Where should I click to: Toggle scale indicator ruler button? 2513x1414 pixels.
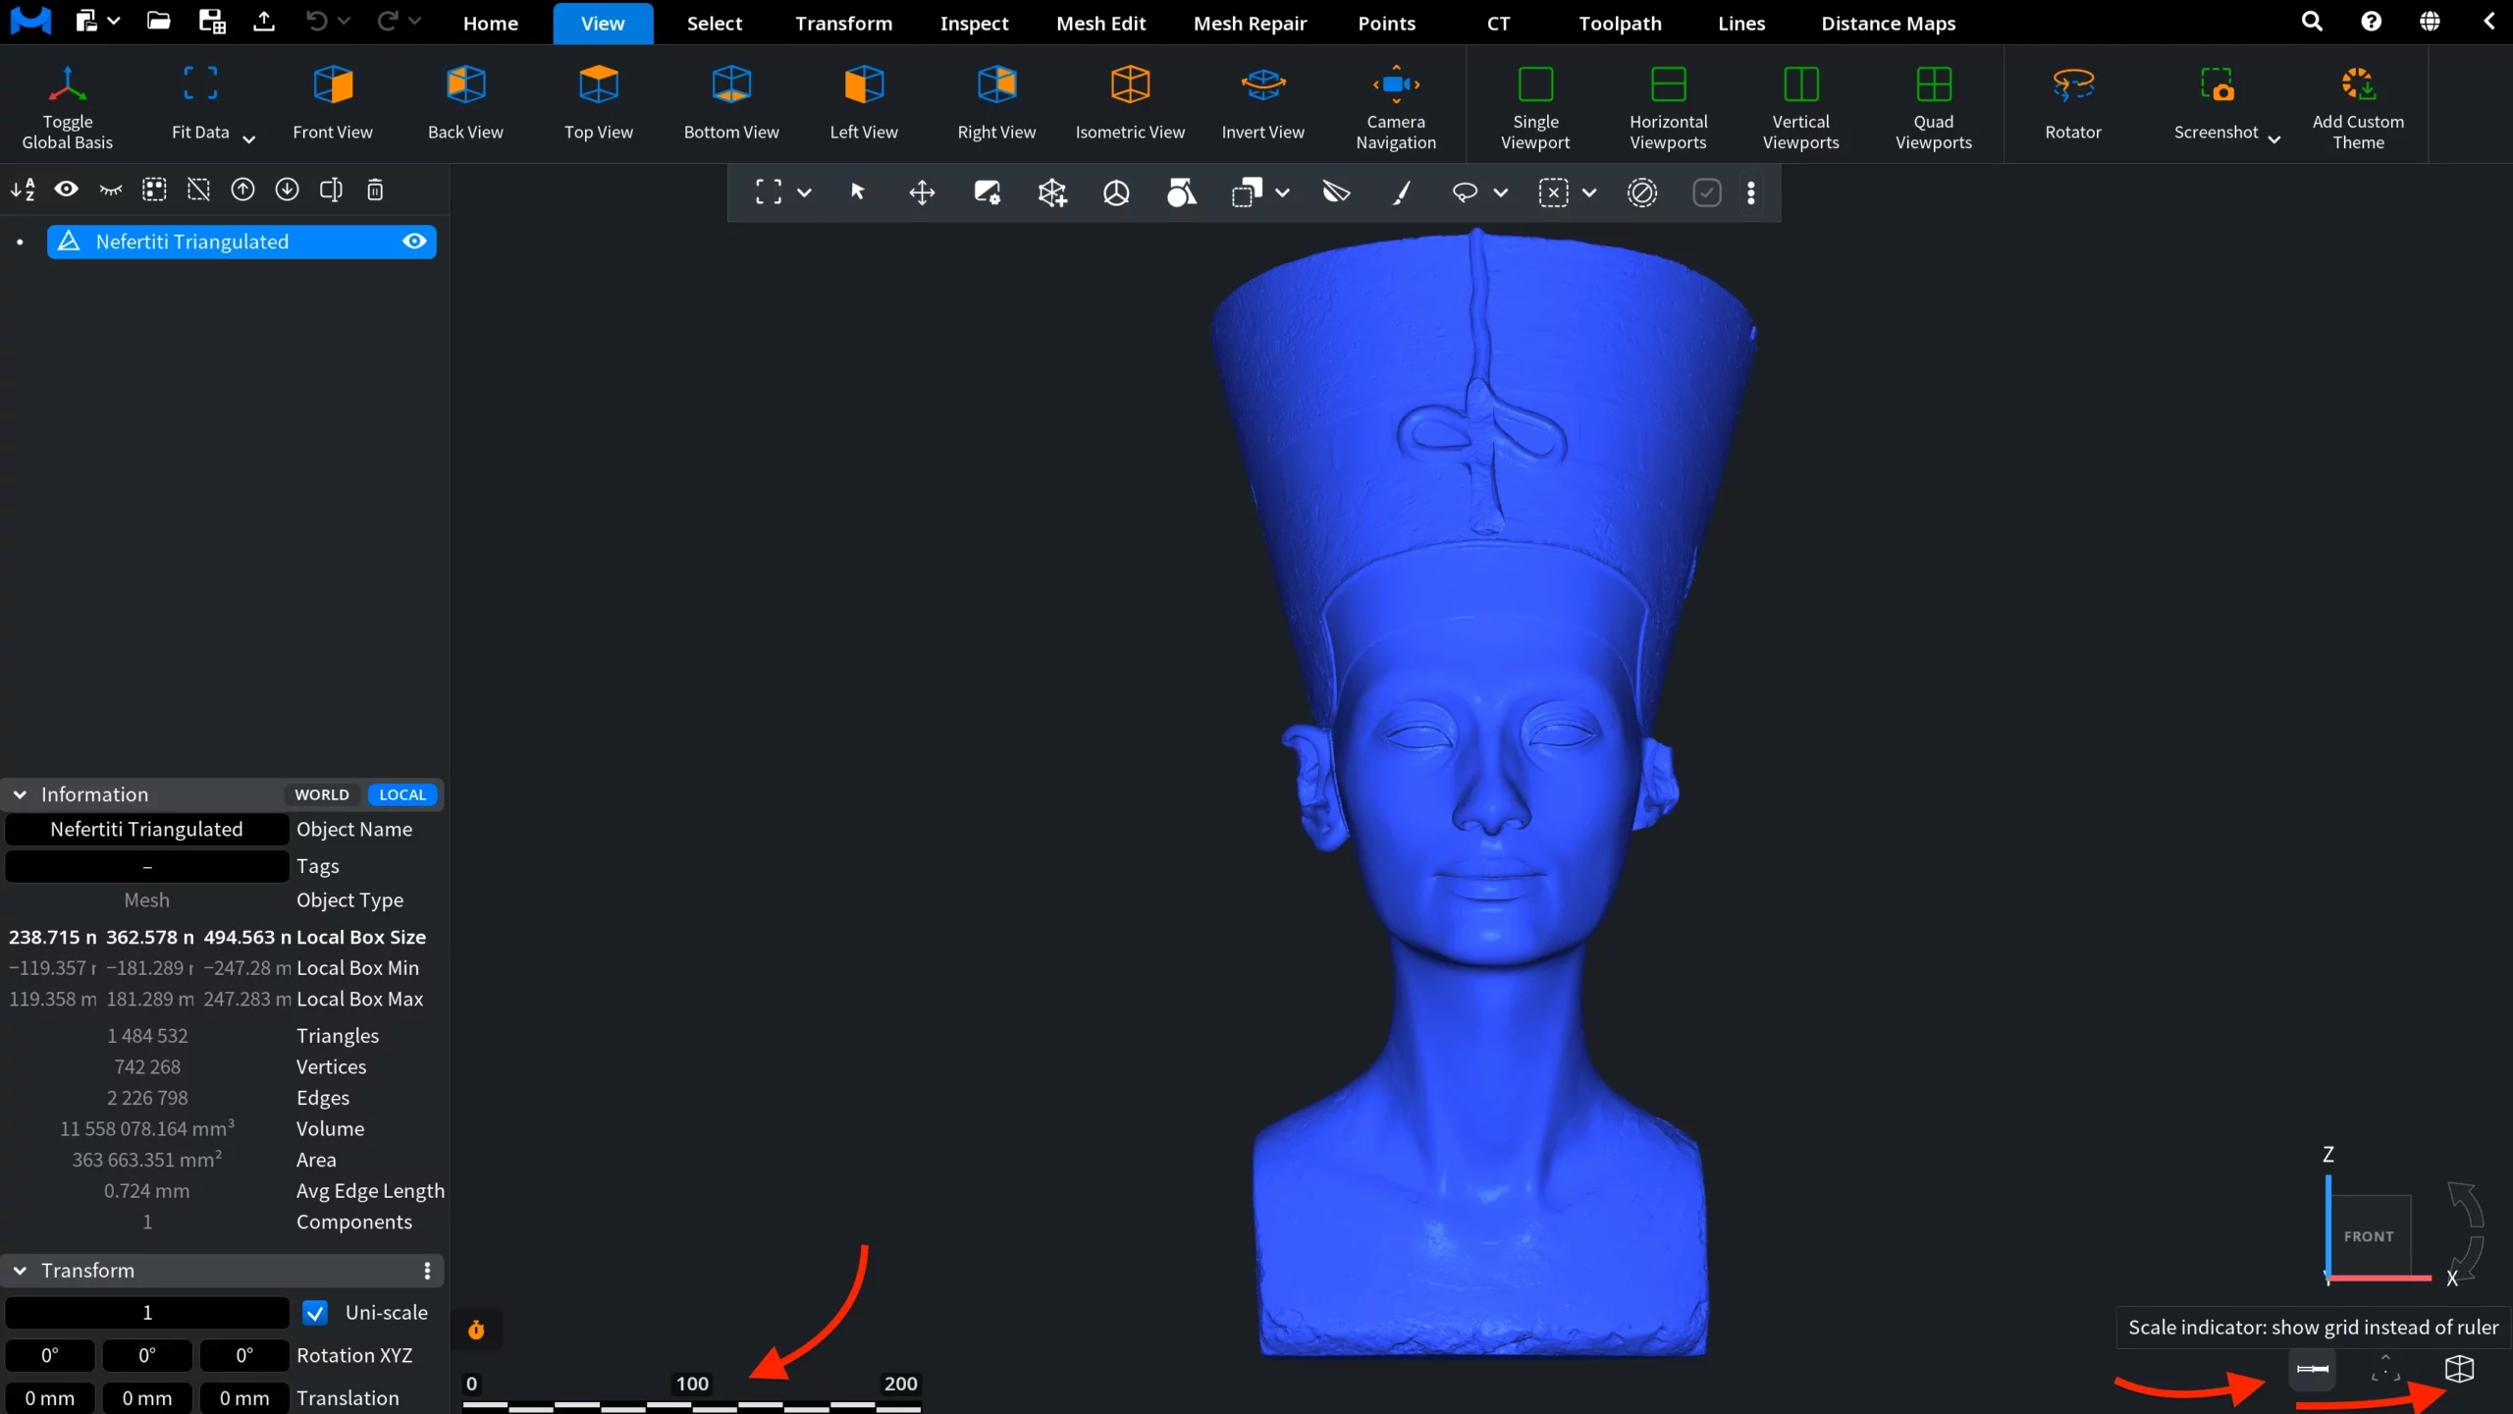[2313, 1369]
